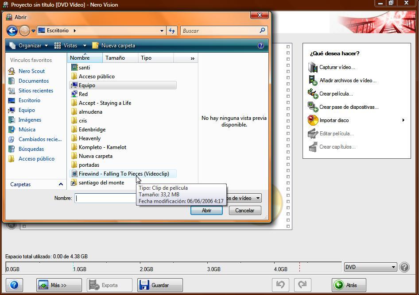Expand Importar disco submenu arrow

coord(403,120)
